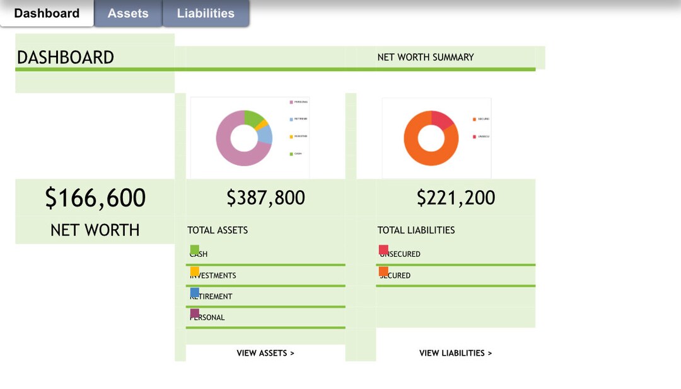Select the NET WORTH total value cell

[95, 198]
